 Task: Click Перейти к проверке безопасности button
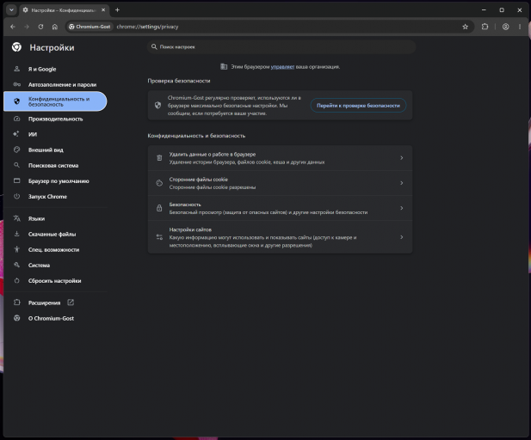[x=358, y=106]
